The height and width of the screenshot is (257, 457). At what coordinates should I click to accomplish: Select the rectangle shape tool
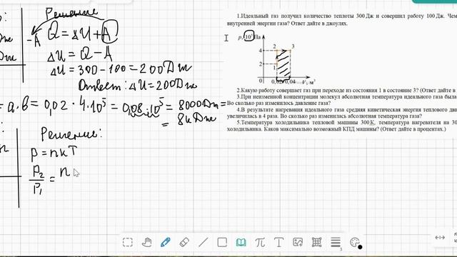pyautogui.click(x=222, y=242)
